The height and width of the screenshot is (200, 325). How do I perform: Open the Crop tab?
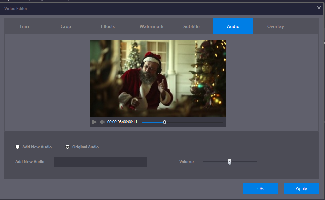coord(66,26)
